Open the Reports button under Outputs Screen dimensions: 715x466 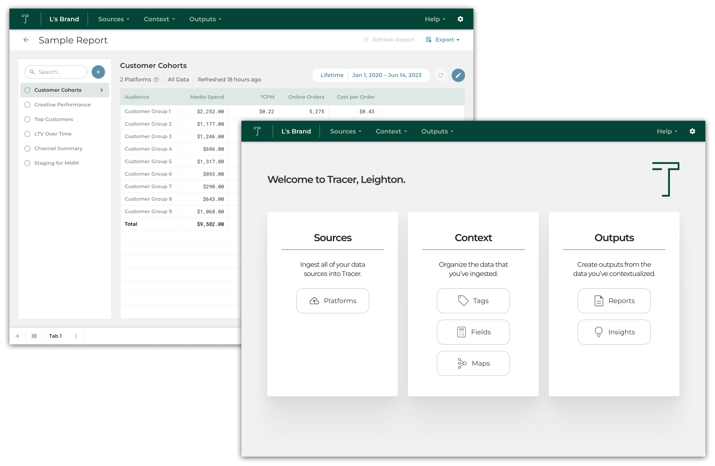pos(614,301)
